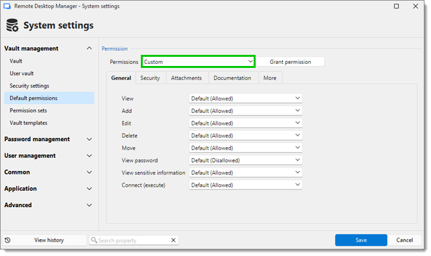Click the Remote Desktop Manager title icon
Image resolution: width=431 pixels, height=256 pixels.
click(x=7, y=6)
